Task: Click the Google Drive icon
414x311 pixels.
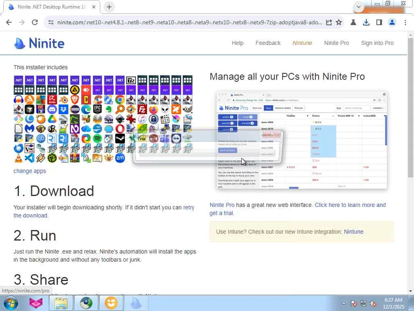Action: [52, 119]
